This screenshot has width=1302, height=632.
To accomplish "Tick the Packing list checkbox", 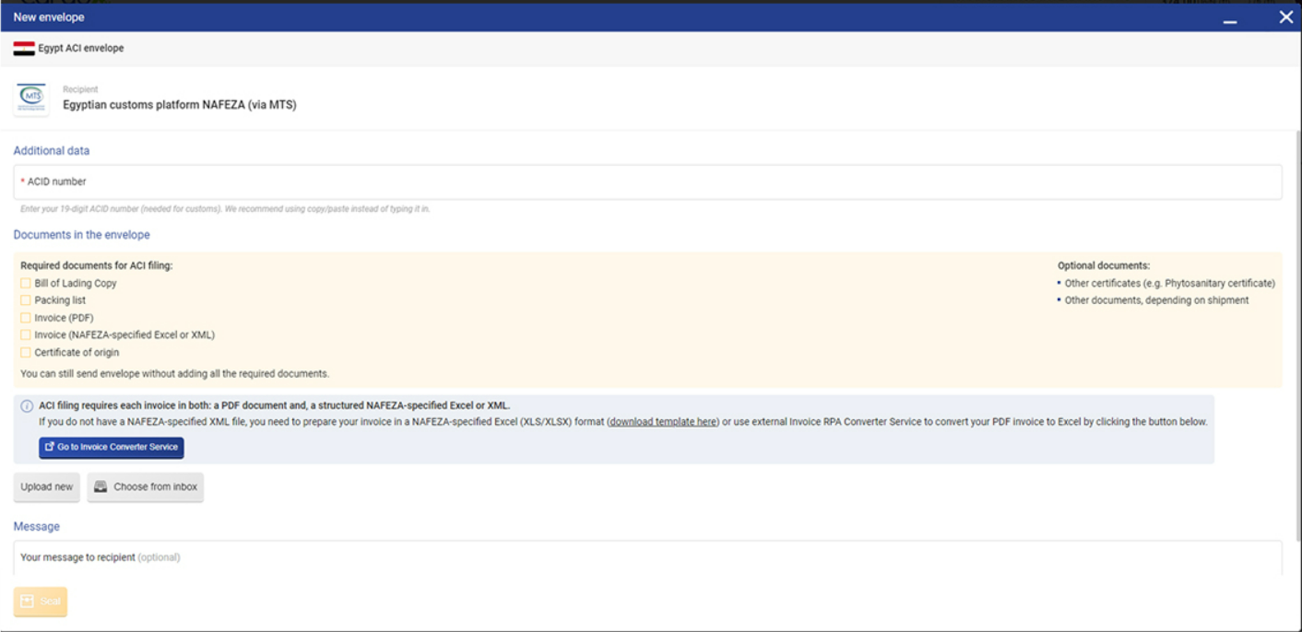I will [x=26, y=300].
